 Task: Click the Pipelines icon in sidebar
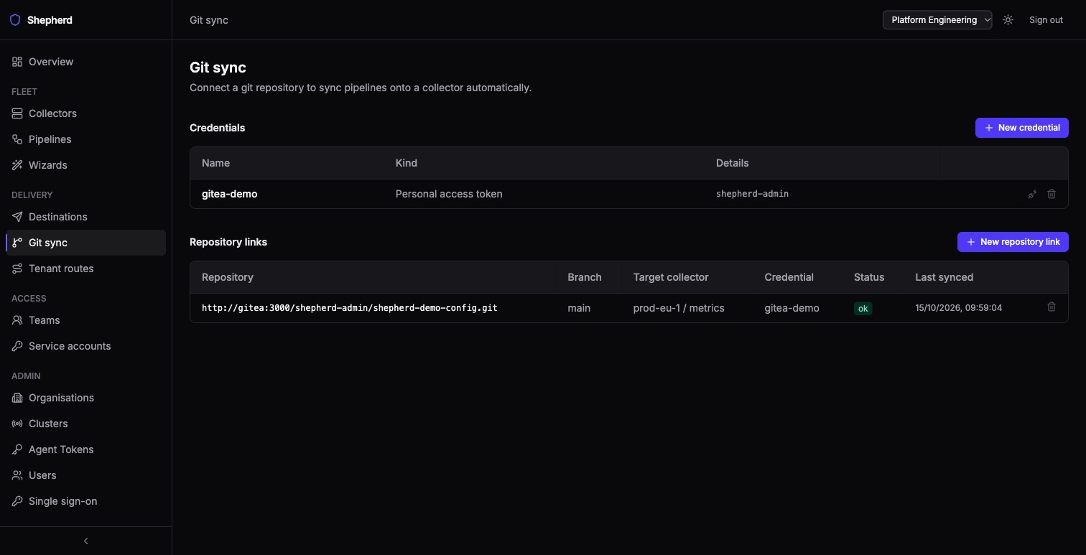(x=17, y=139)
